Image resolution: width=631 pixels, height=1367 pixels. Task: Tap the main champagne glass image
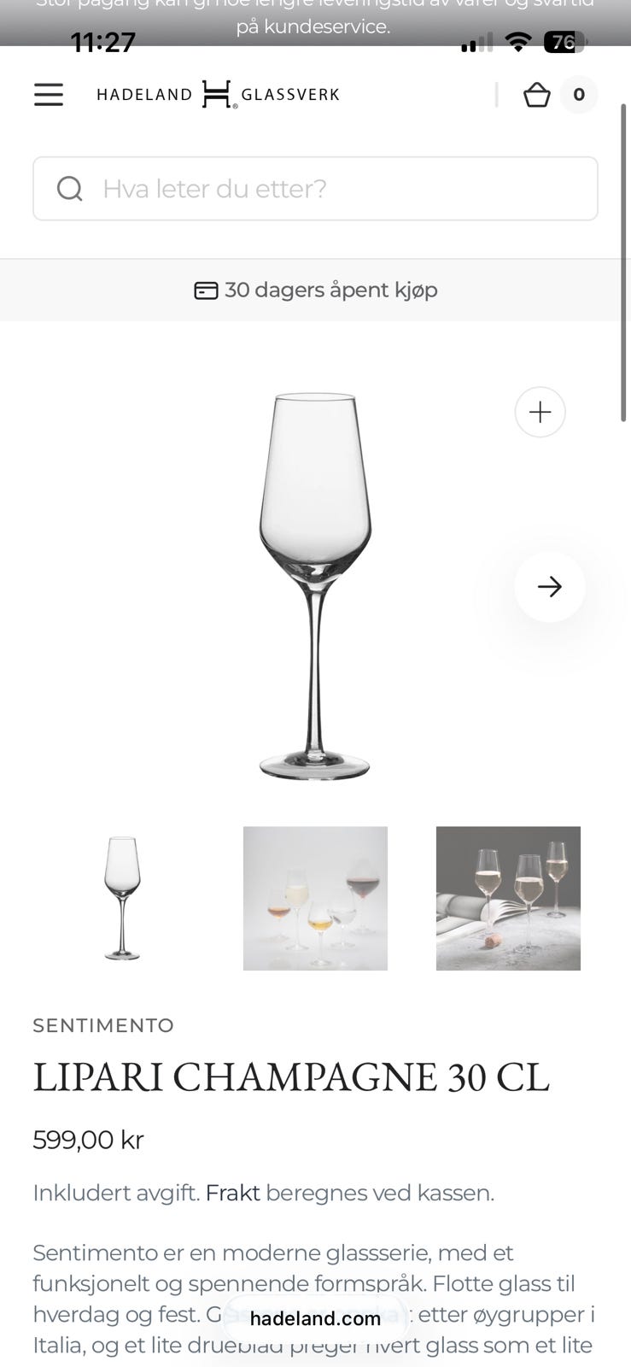click(315, 585)
